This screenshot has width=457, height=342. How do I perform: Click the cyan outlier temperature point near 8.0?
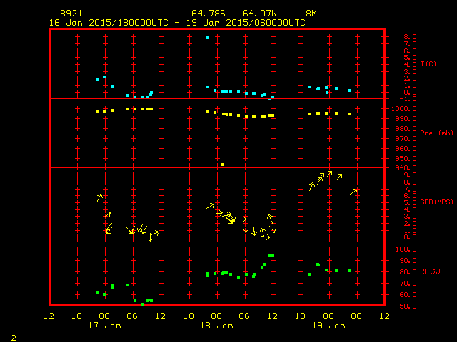(x=207, y=38)
